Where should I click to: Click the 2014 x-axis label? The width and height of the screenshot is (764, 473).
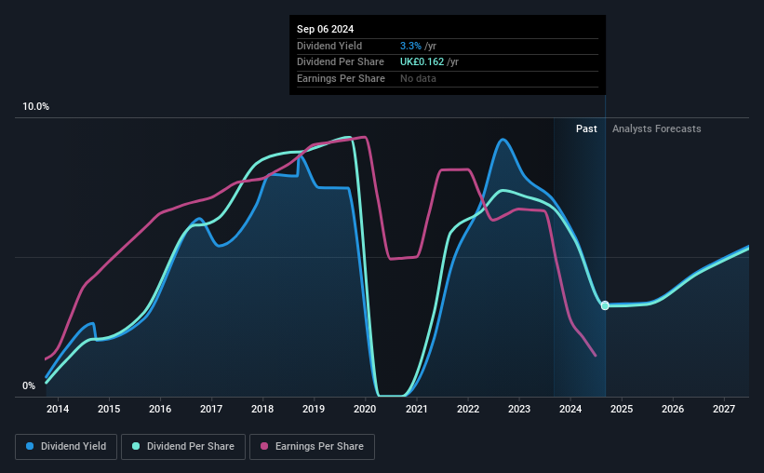pyautogui.click(x=58, y=409)
